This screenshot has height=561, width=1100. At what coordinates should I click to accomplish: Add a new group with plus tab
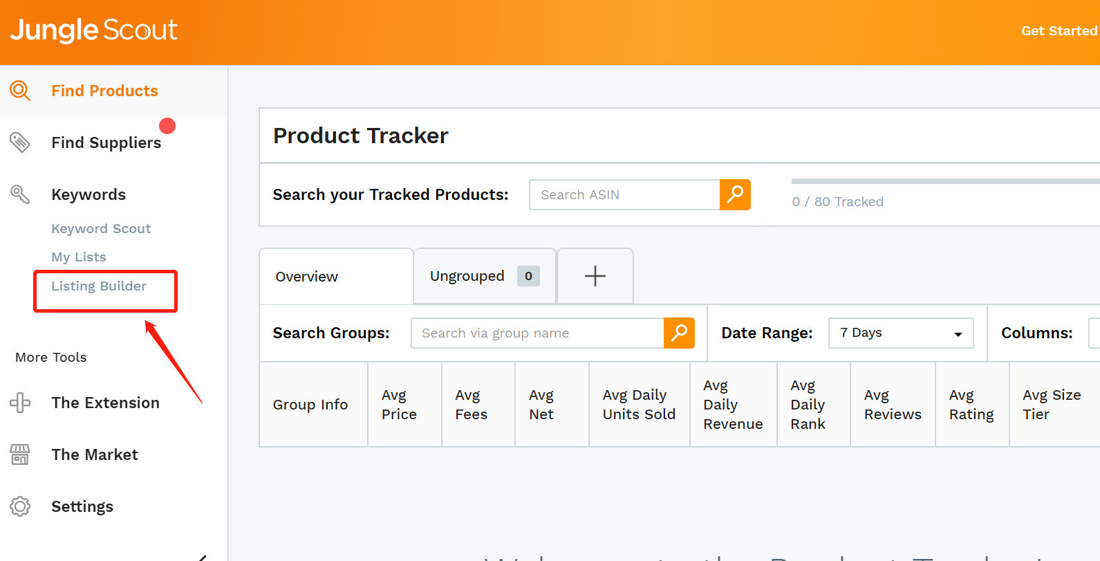click(595, 276)
